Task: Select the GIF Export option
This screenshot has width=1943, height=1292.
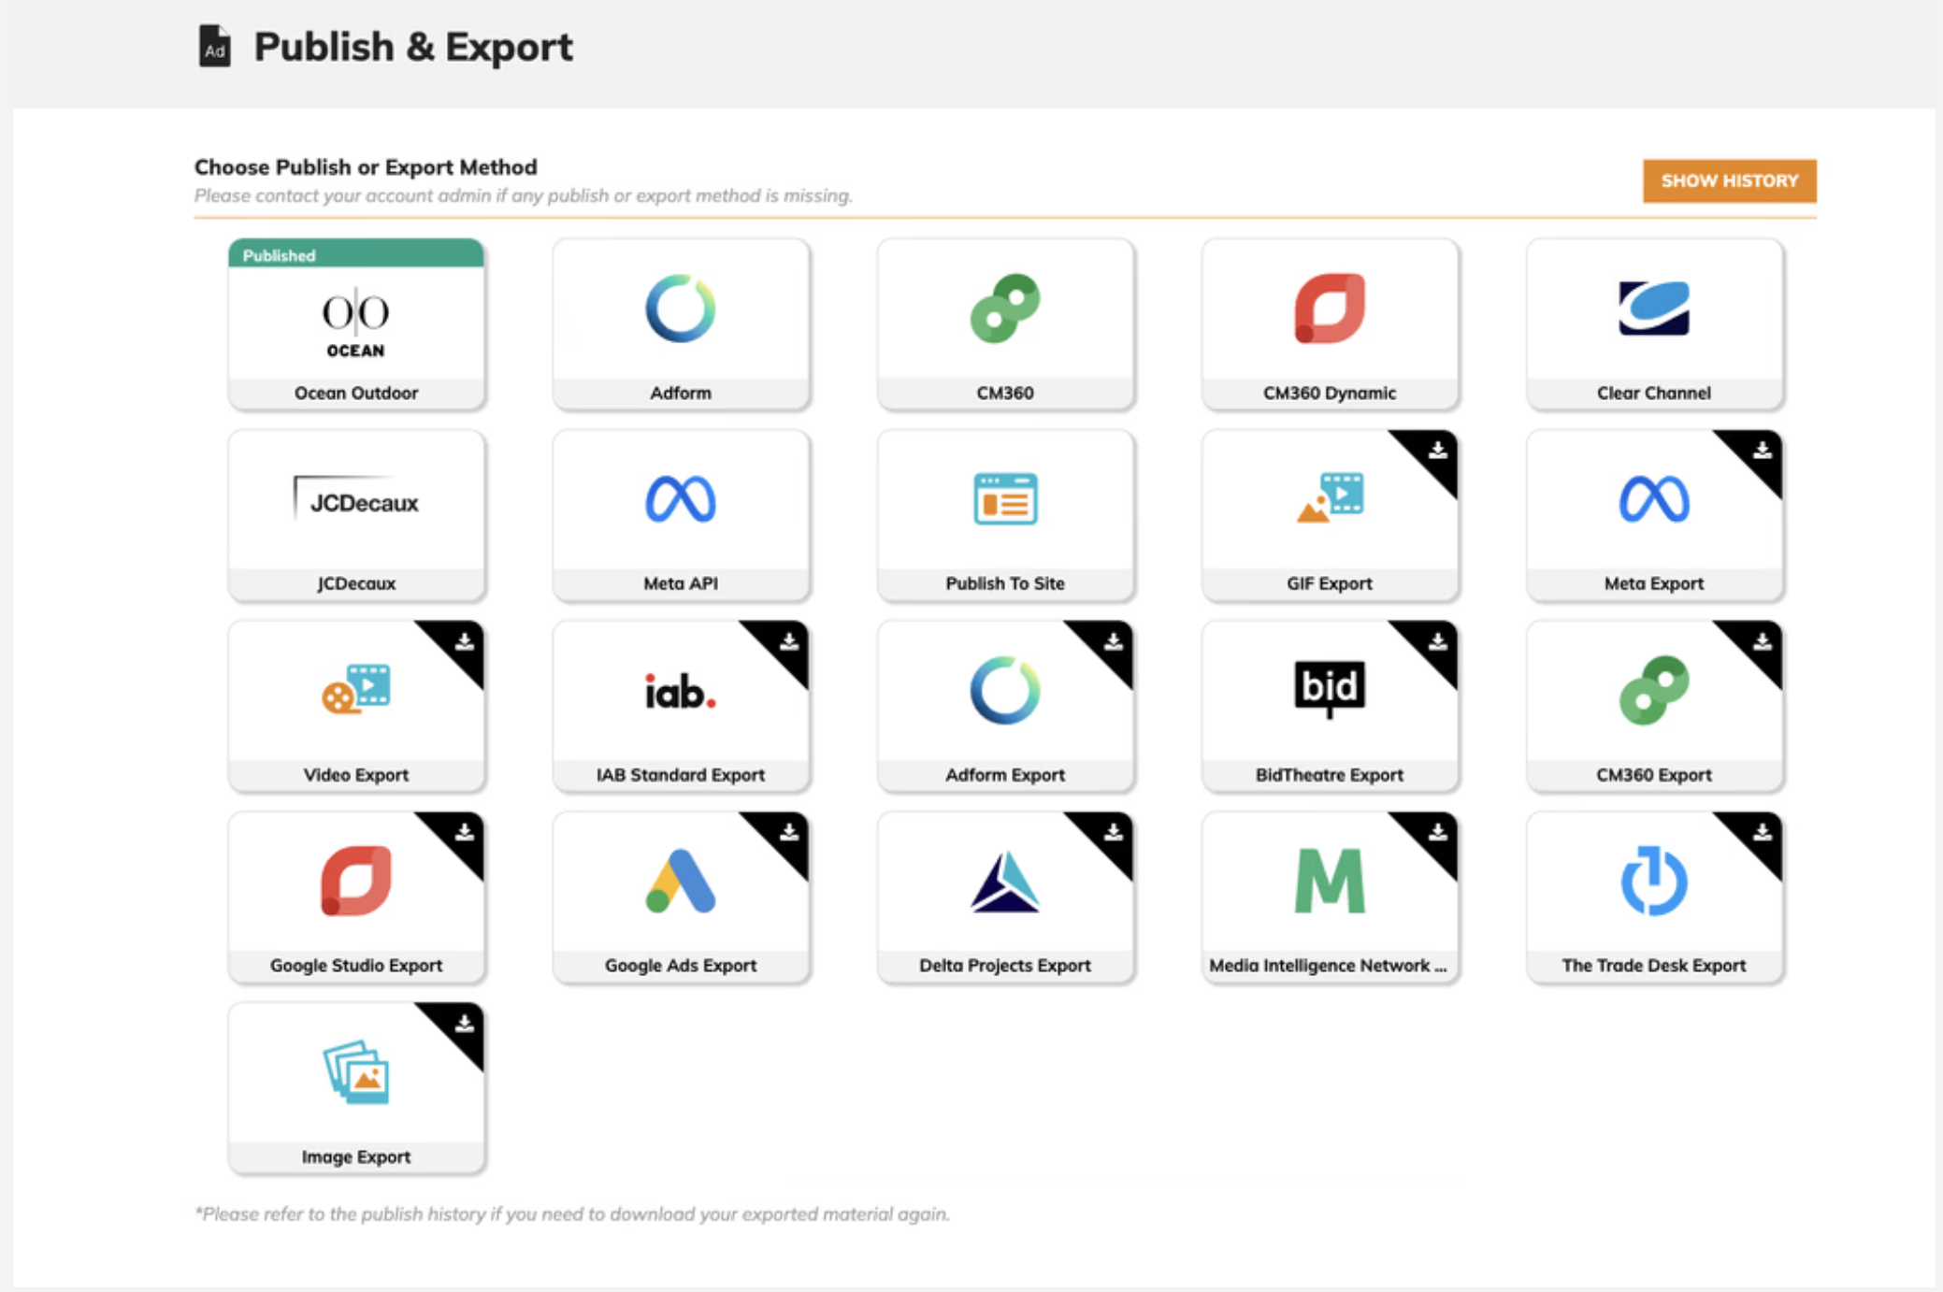Action: coord(1329,515)
